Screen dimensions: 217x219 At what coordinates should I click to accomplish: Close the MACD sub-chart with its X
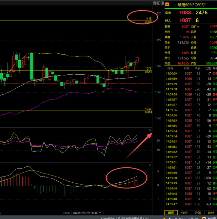coord(150,165)
